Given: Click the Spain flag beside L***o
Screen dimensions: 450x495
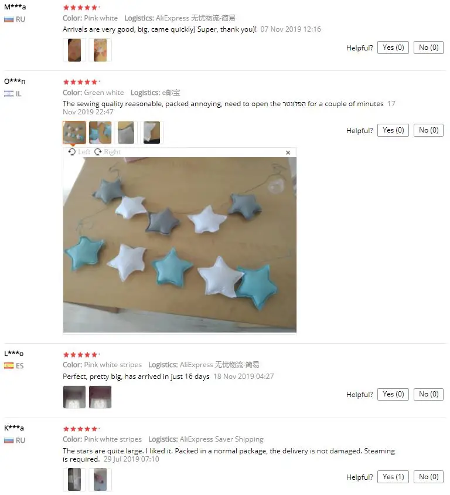Looking at the screenshot, I should (9, 365).
